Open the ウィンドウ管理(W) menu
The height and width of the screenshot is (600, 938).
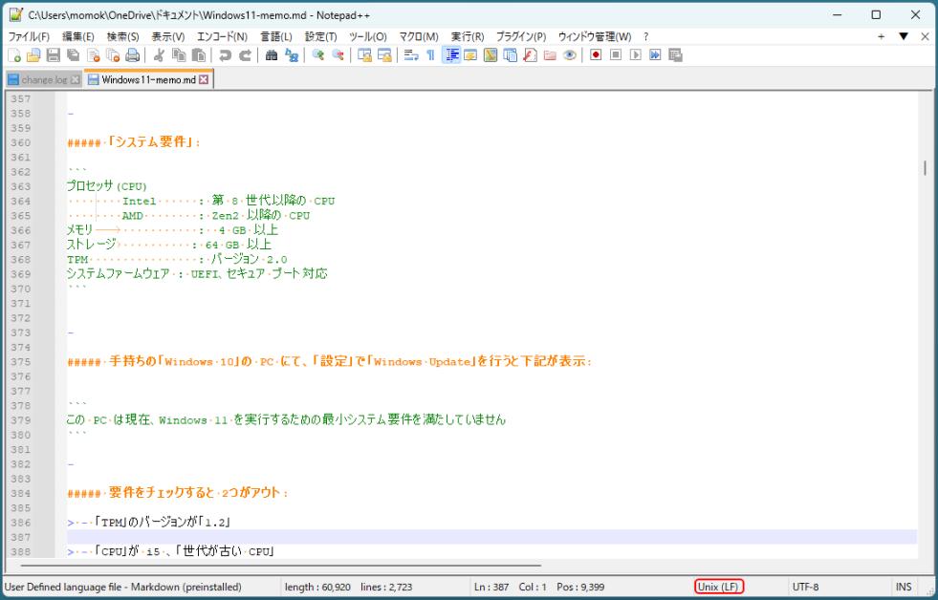point(595,37)
